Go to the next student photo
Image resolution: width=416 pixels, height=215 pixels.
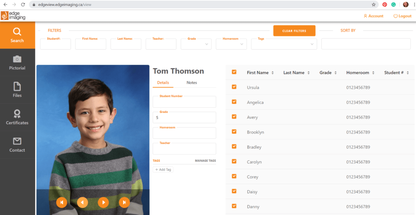click(104, 202)
